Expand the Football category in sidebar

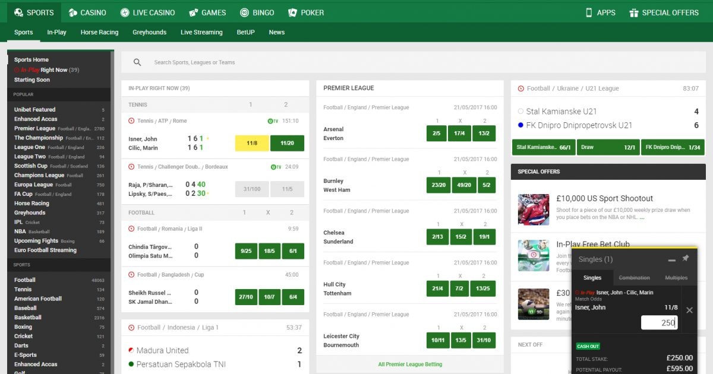pyautogui.click(x=25, y=280)
